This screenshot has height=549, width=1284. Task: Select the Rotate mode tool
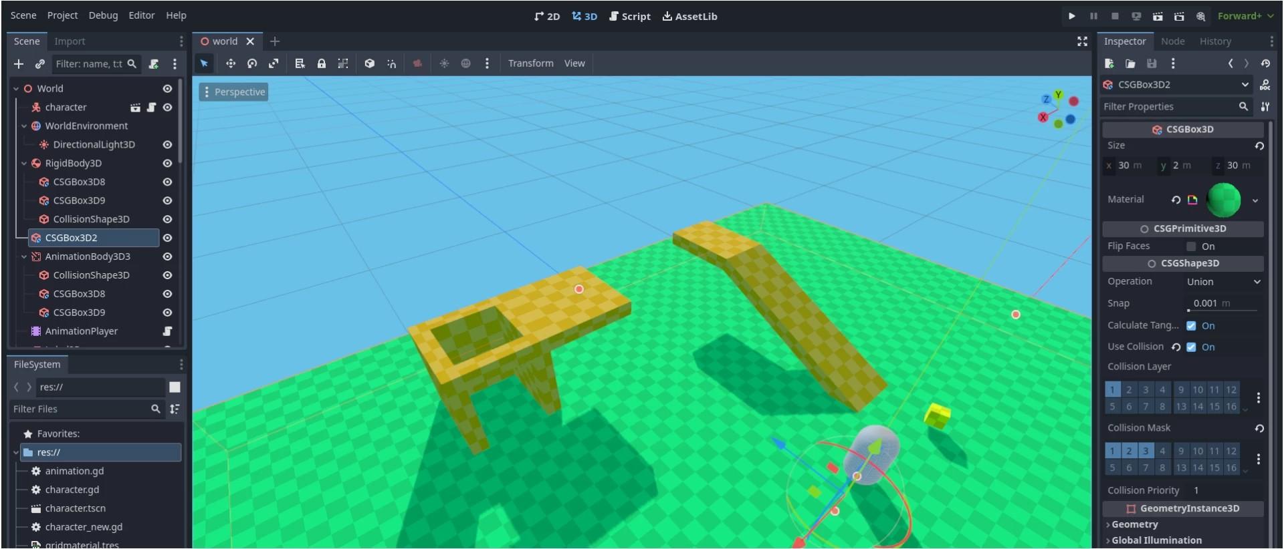[x=252, y=63]
